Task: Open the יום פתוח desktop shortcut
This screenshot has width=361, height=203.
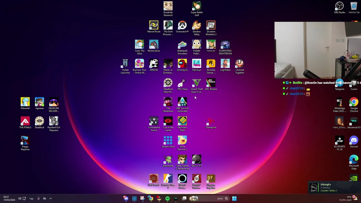Action: [211, 46]
